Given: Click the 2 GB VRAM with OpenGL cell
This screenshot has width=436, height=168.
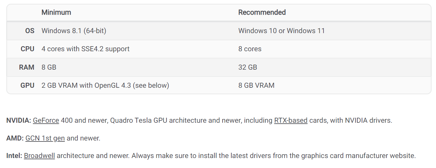Looking at the screenshot, I should 105,85.
